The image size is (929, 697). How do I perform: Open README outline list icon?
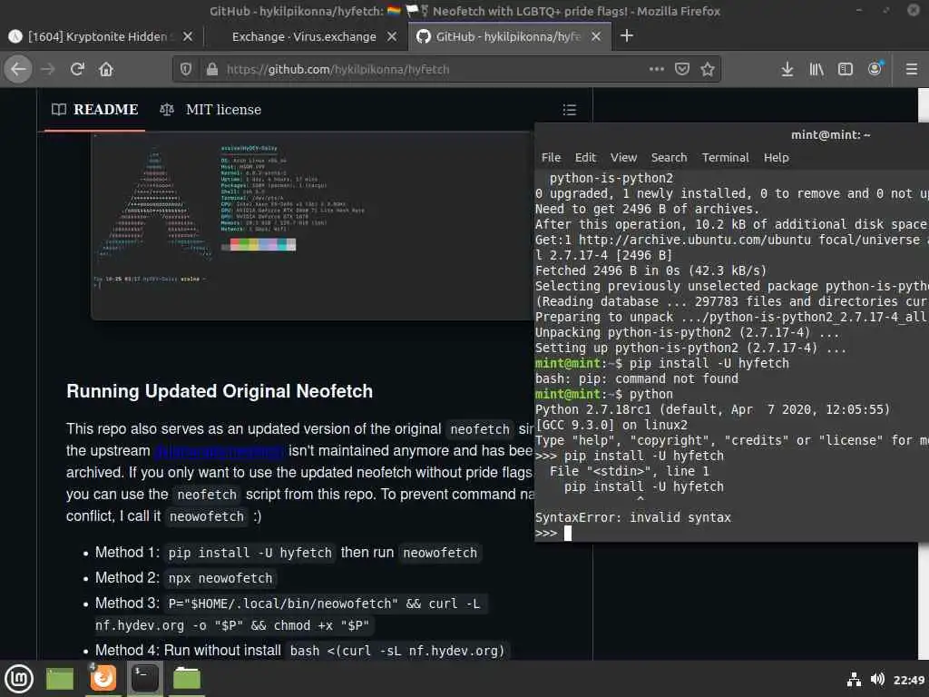click(x=570, y=110)
